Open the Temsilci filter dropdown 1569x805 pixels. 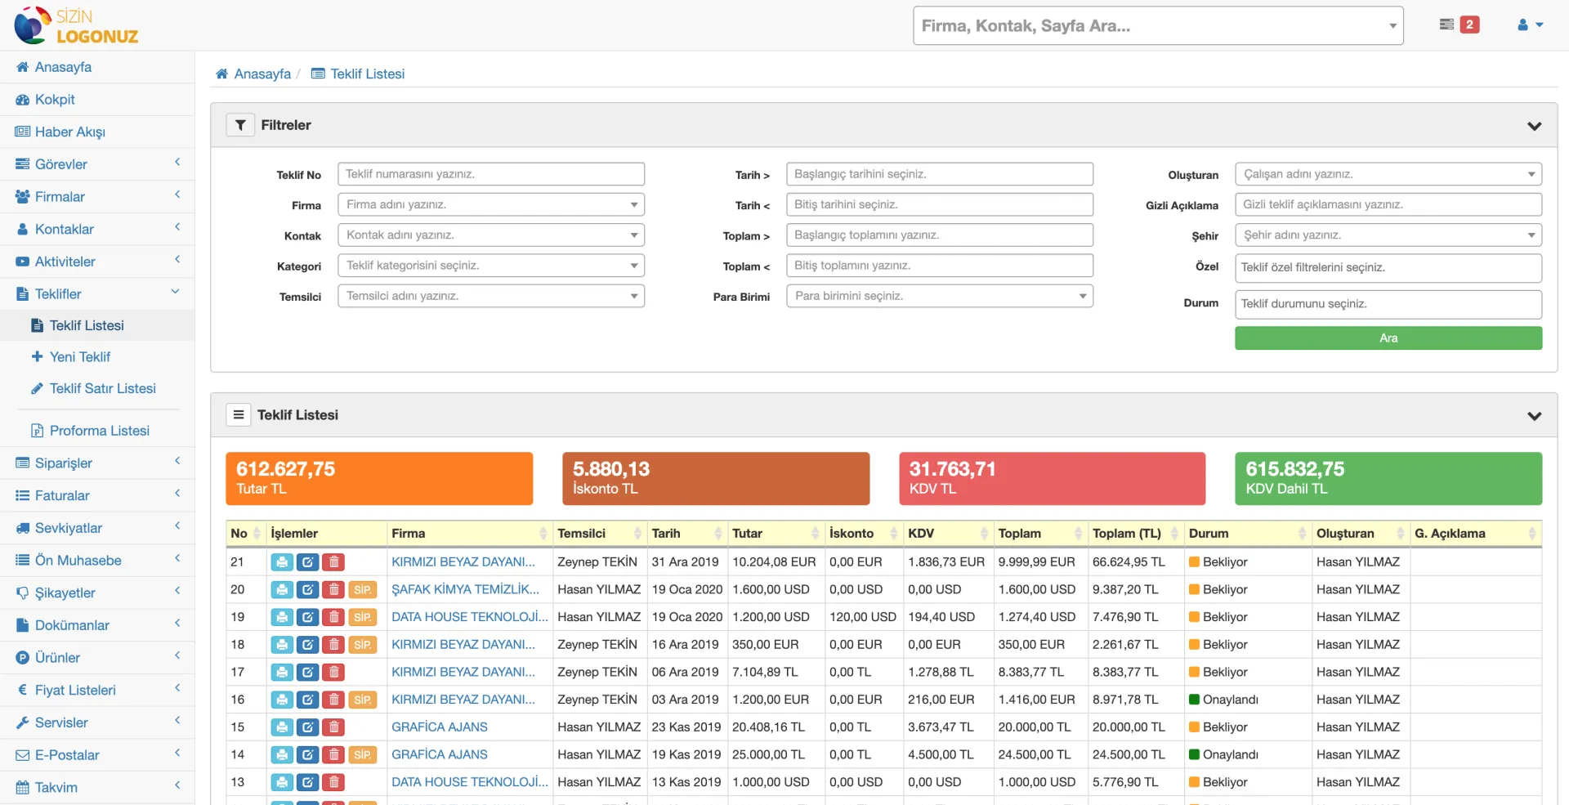tap(491, 296)
